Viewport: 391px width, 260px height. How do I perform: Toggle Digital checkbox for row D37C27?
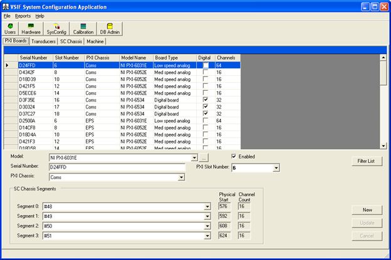(206, 113)
